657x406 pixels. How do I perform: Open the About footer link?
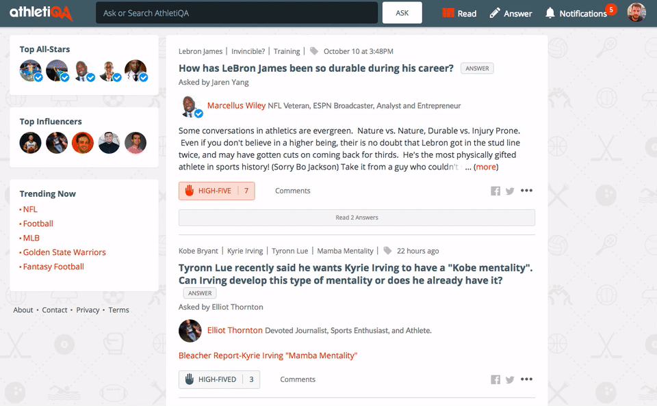pos(23,310)
